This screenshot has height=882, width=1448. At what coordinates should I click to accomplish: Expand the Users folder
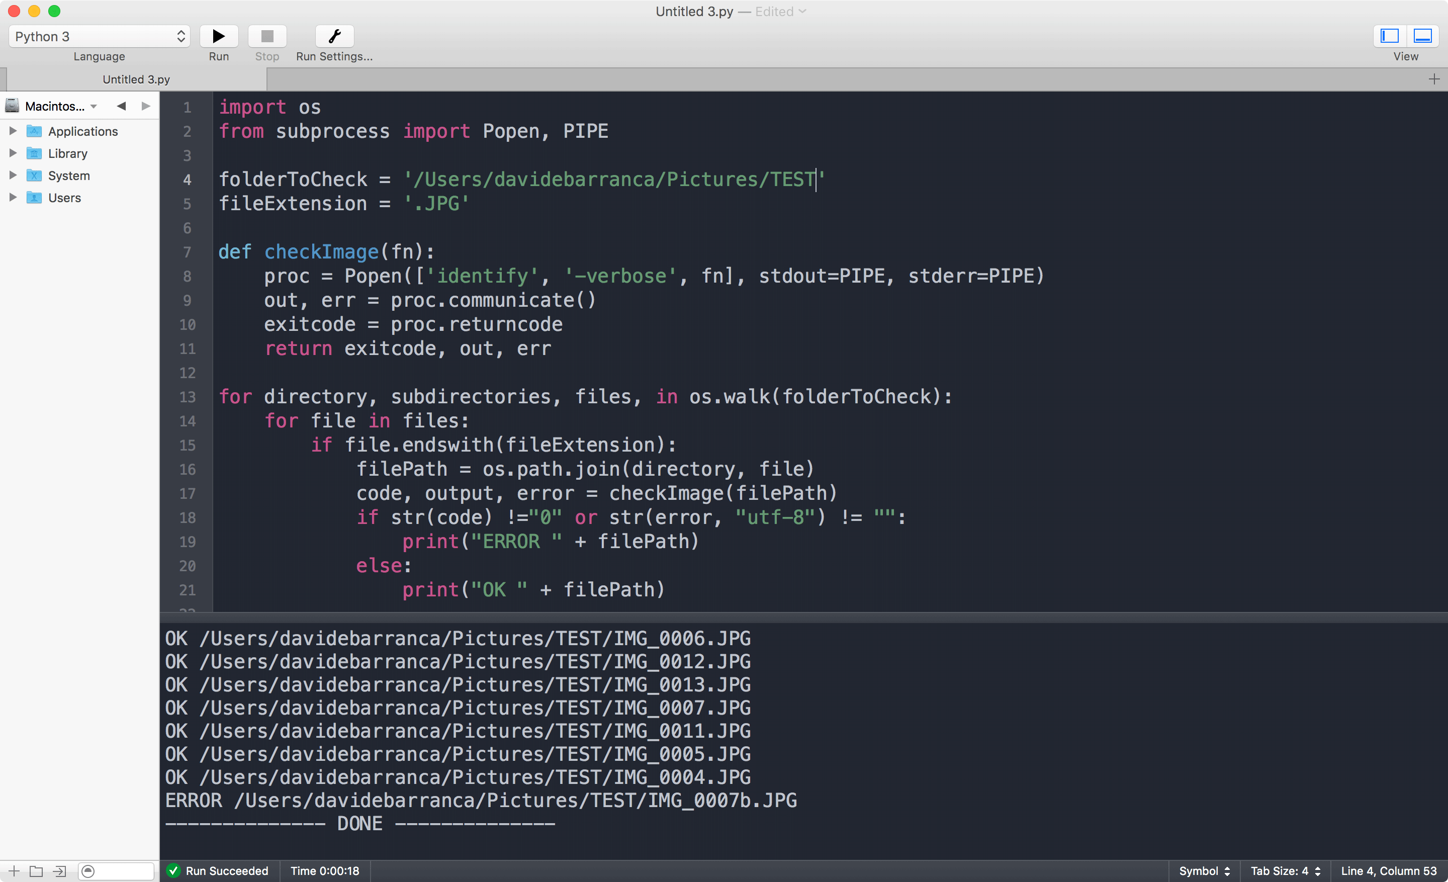coord(13,198)
